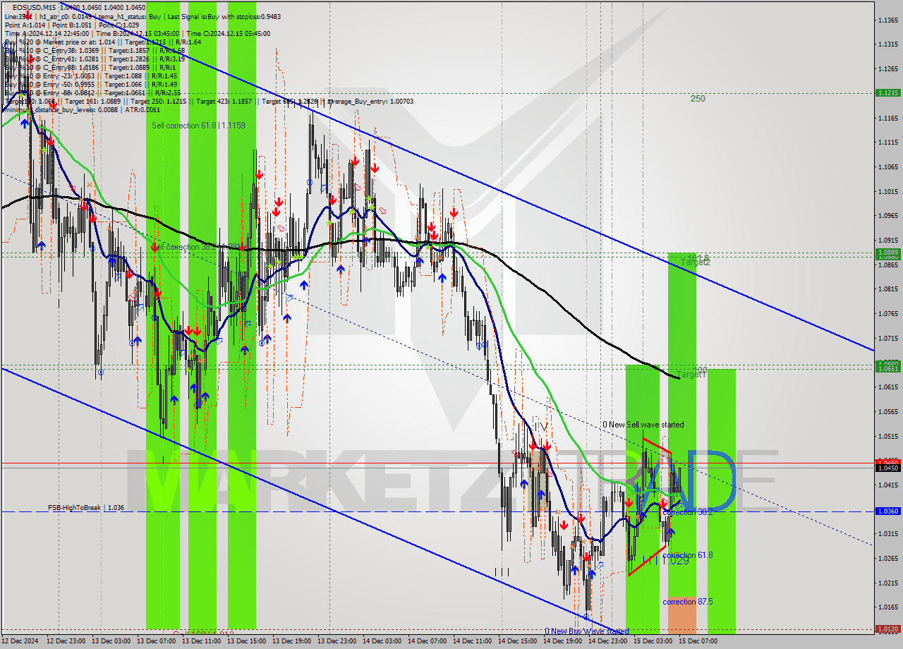Image resolution: width=903 pixels, height=649 pixels.
Task: Click the 1.1065 price axis value
Action: click(x=887, y=166)
